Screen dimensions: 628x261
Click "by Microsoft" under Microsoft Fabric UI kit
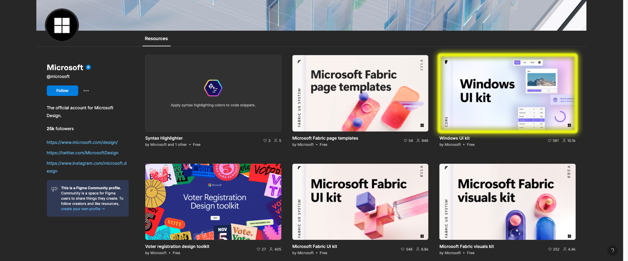pyautogui.click(x=303, y=253)
